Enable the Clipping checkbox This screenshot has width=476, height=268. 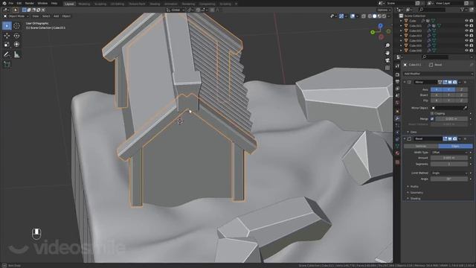(432, 113)
